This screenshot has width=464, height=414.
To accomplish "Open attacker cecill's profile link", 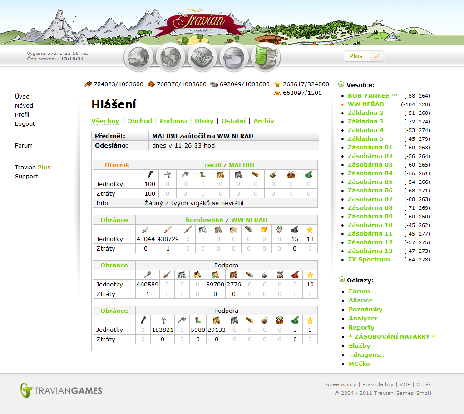I will (212, 165).
